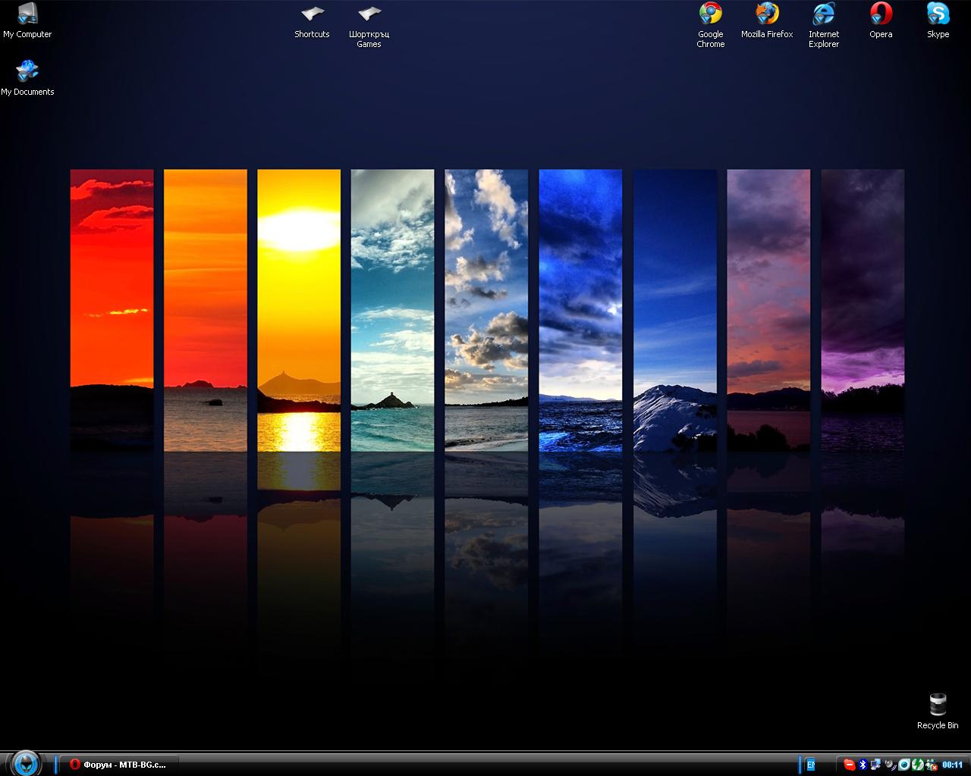
Task: Click the red Skype status tray icon
Action: [x=850, y=765]
